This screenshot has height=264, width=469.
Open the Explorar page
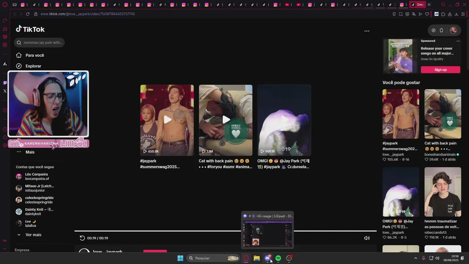click(x=29, y=66)
